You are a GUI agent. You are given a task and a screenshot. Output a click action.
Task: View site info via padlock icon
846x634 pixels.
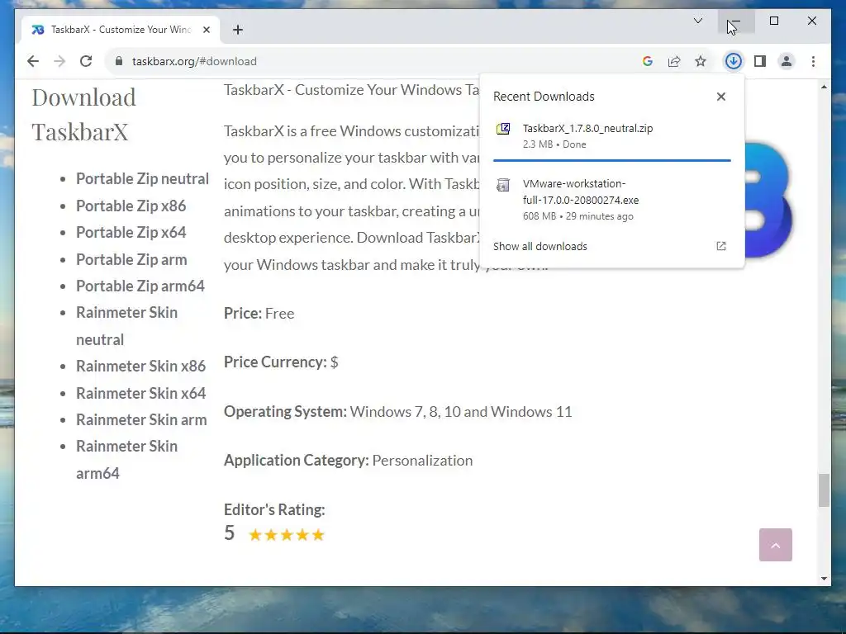tap(119, 61)
